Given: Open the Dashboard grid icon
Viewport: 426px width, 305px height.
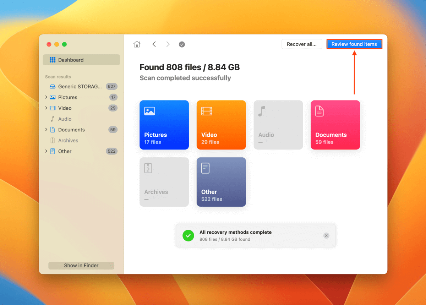Looking at the screenshot, I should (53, 60).
